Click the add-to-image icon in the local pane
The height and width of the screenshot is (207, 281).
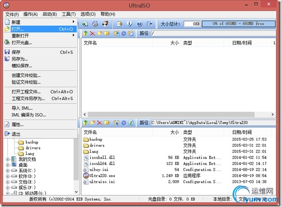(x=117, y=123)
